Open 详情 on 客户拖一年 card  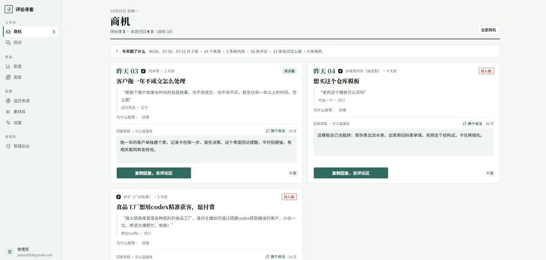click(145, 117)
